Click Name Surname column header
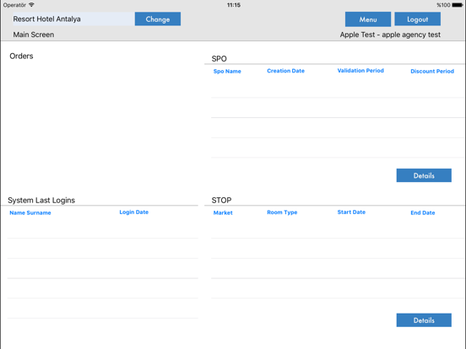466x349 pixels. click(x=30, y=212)
